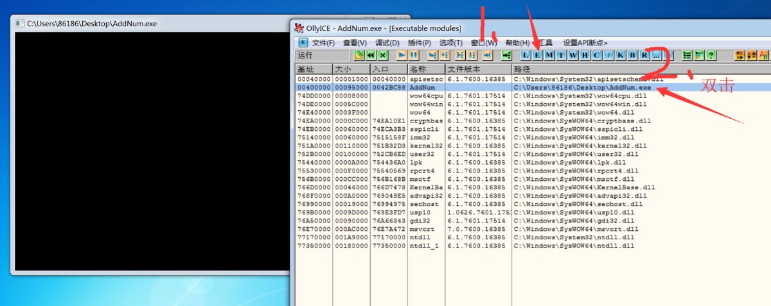Image resolution: width=771 pixels, height=306 pixels.
Task: Select the usp10 module name
Action: pyautogui.click(x=420, y=212)
